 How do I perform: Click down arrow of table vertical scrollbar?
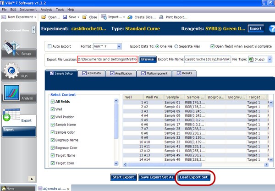click(271, 160)
